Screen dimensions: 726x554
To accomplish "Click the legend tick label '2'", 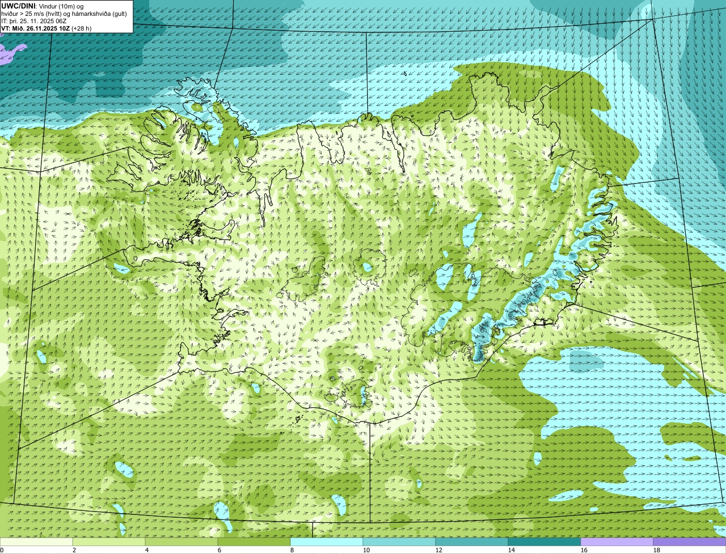I will (74, 550).
